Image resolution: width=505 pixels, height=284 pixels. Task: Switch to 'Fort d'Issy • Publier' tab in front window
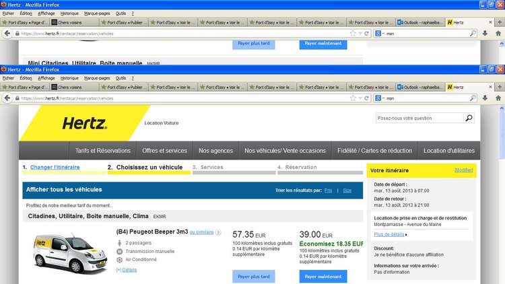pos(124,87)
